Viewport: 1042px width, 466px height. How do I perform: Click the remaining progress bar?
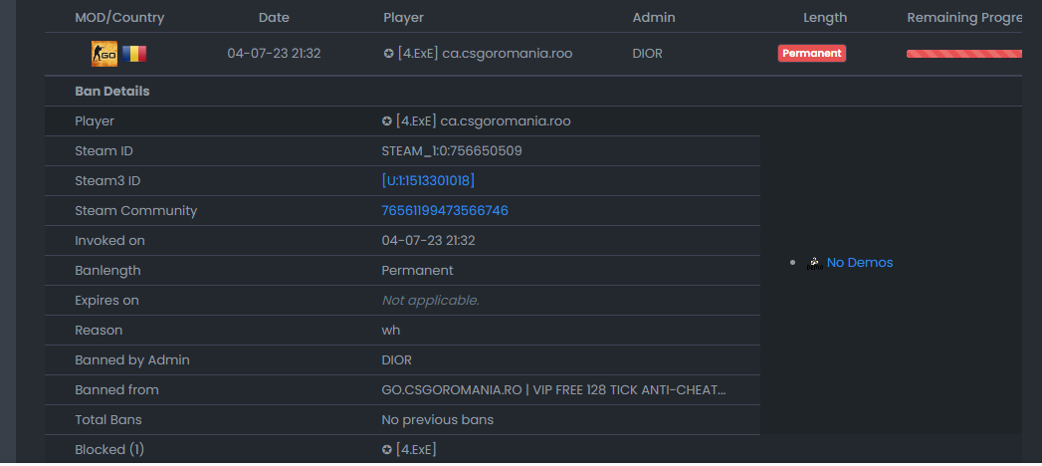pyautogui.click(x=964, y=54)
